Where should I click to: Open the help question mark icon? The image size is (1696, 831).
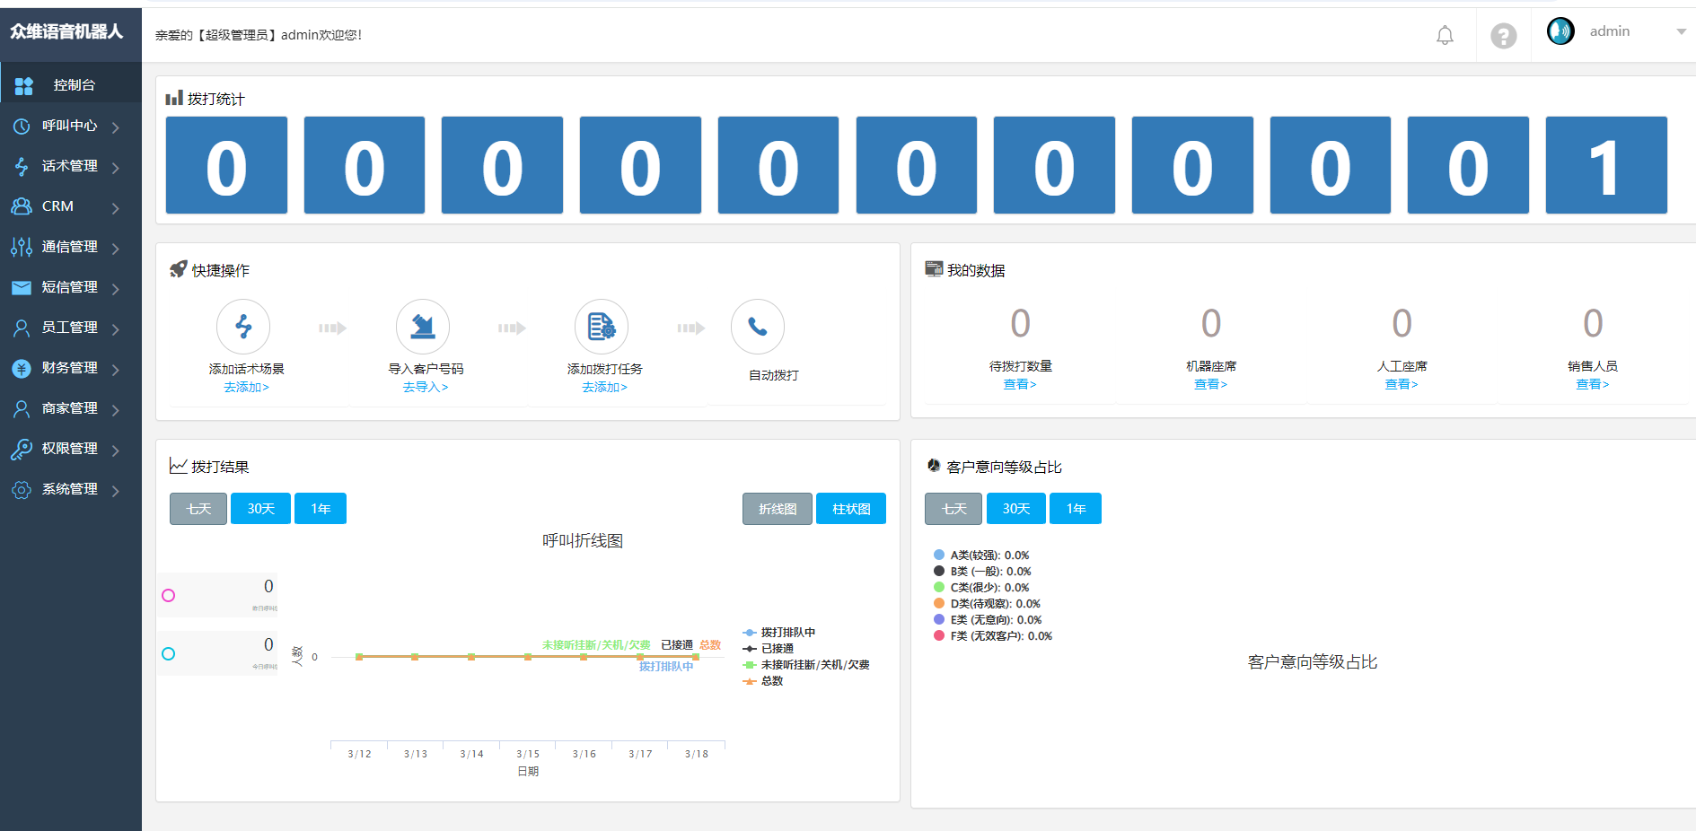(x=1503, y=36)
